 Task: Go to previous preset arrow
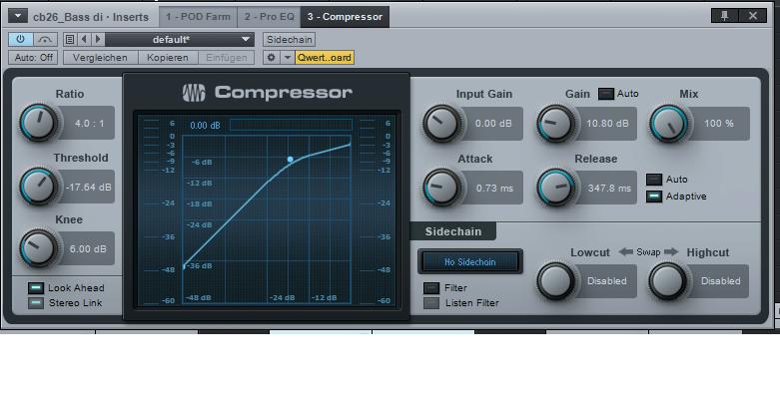pyautogui.click(x=84, y=39)
